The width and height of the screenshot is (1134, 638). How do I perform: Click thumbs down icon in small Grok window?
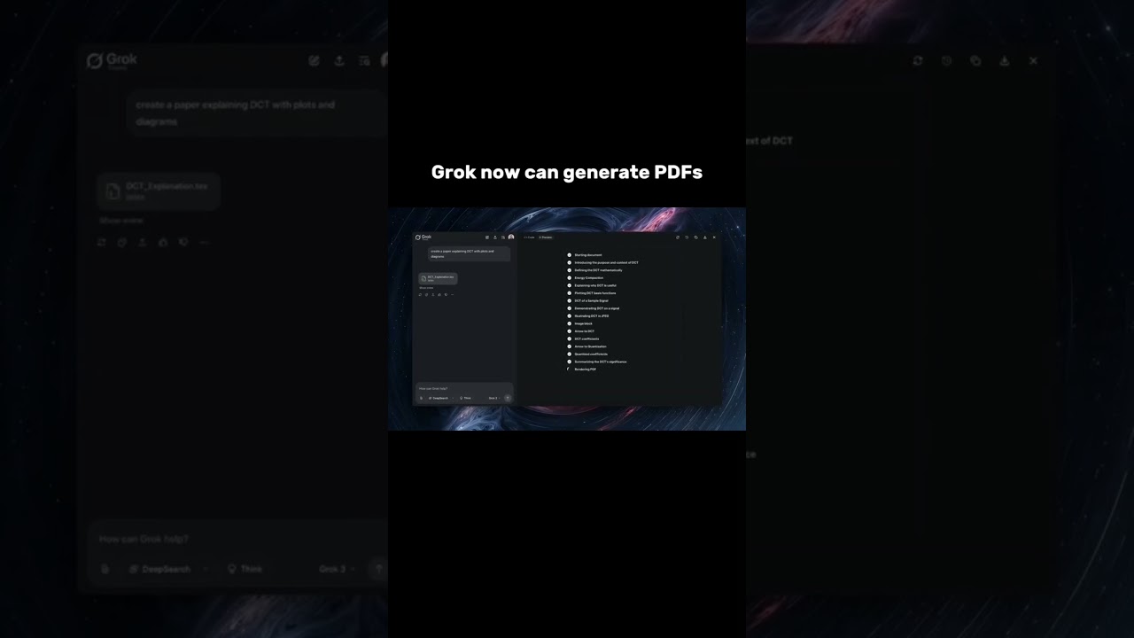pyautogui.click(x=446, y=294)
